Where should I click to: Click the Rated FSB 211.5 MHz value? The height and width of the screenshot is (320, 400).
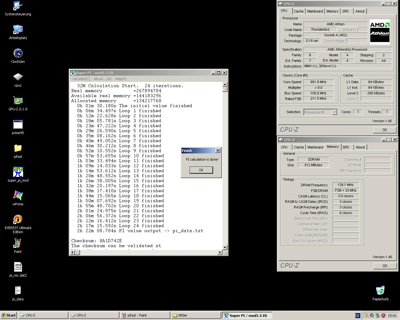318,98
